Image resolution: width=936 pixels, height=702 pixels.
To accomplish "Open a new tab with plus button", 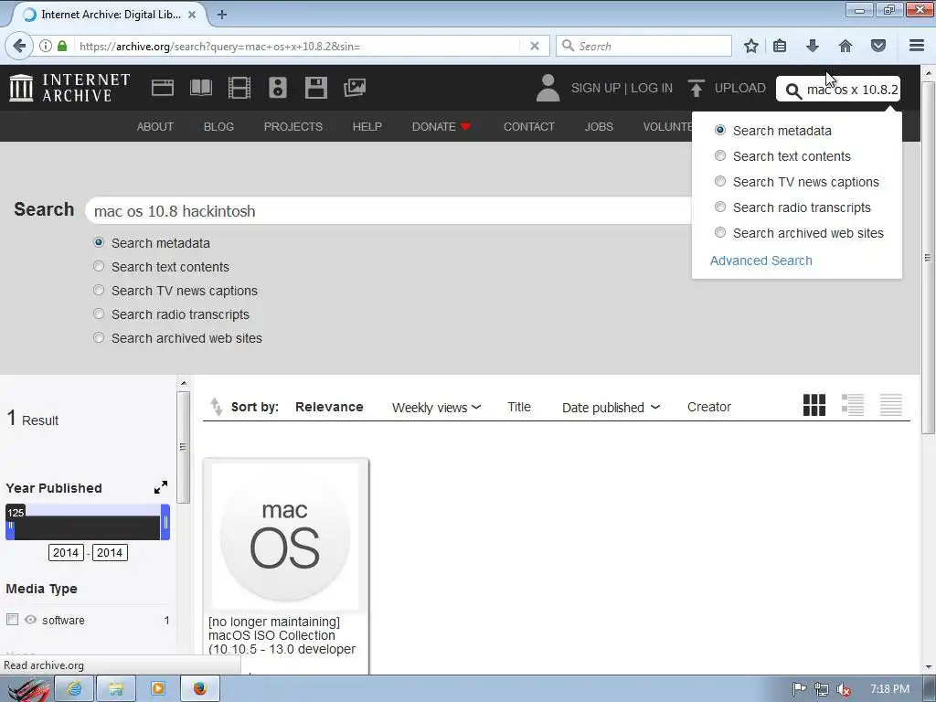I will (x=222, y=15).
